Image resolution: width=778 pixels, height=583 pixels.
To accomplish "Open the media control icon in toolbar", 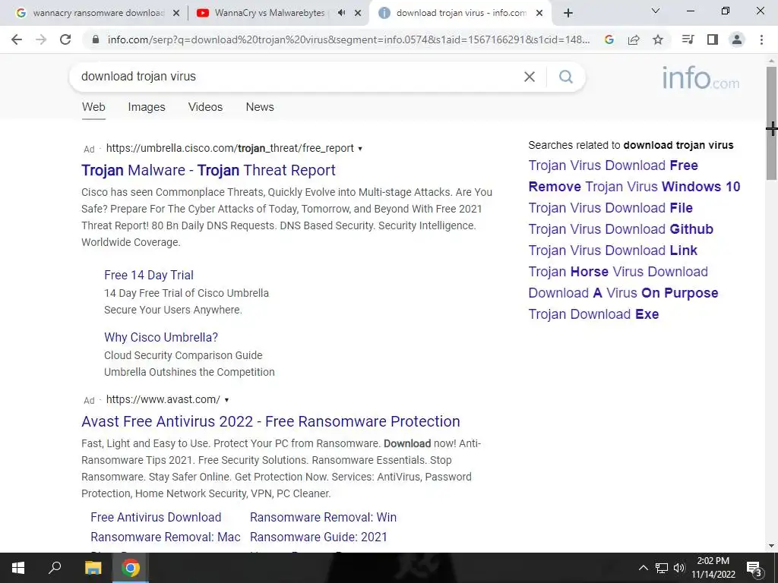I will (x=688, y=39).
